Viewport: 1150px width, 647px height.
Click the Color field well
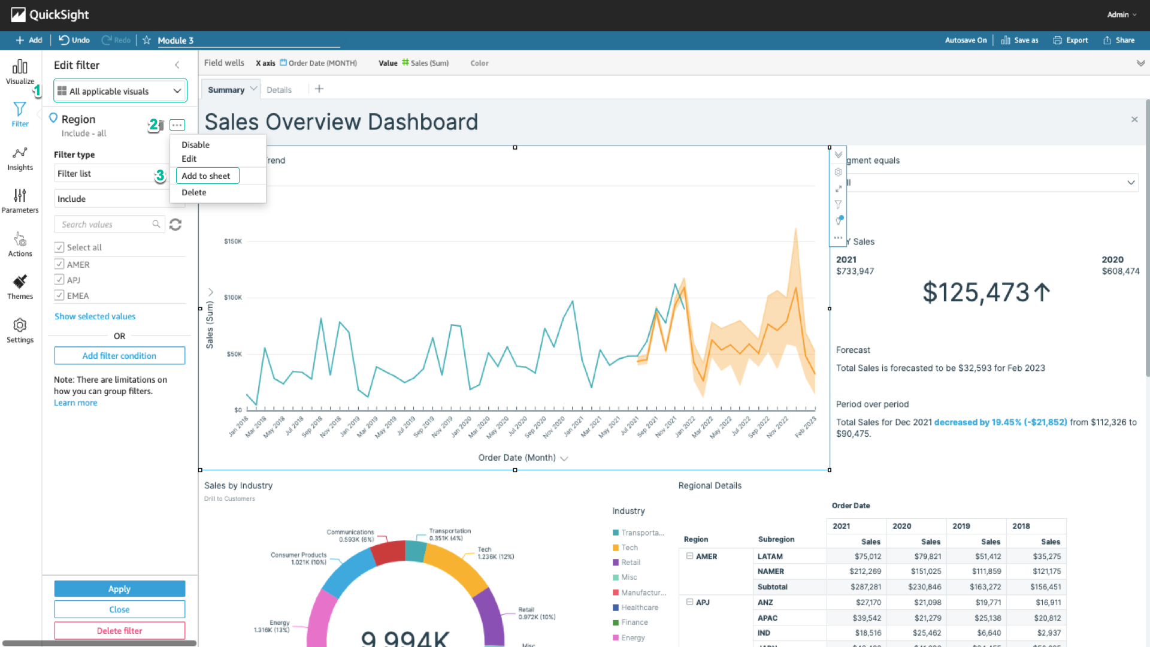click(x=479, y=63)
